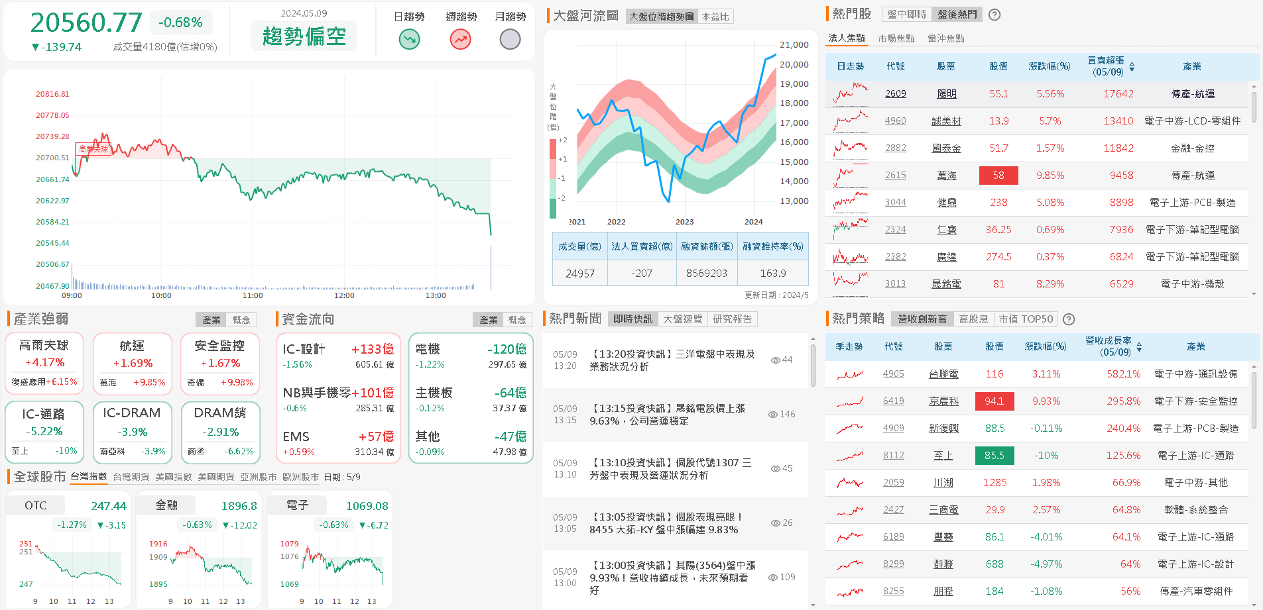Open stock code link 2609
Image resolution: width=1263 pixels, height=610 pixels.
896,94
